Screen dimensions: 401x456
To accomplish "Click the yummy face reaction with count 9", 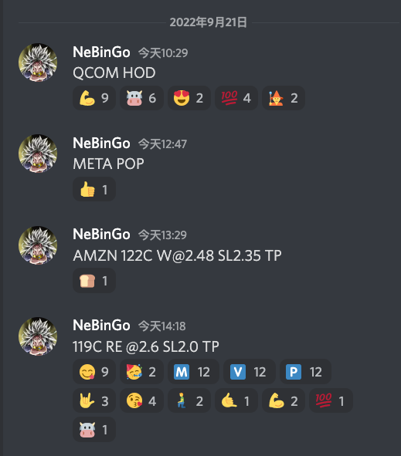I will point(94,372).
